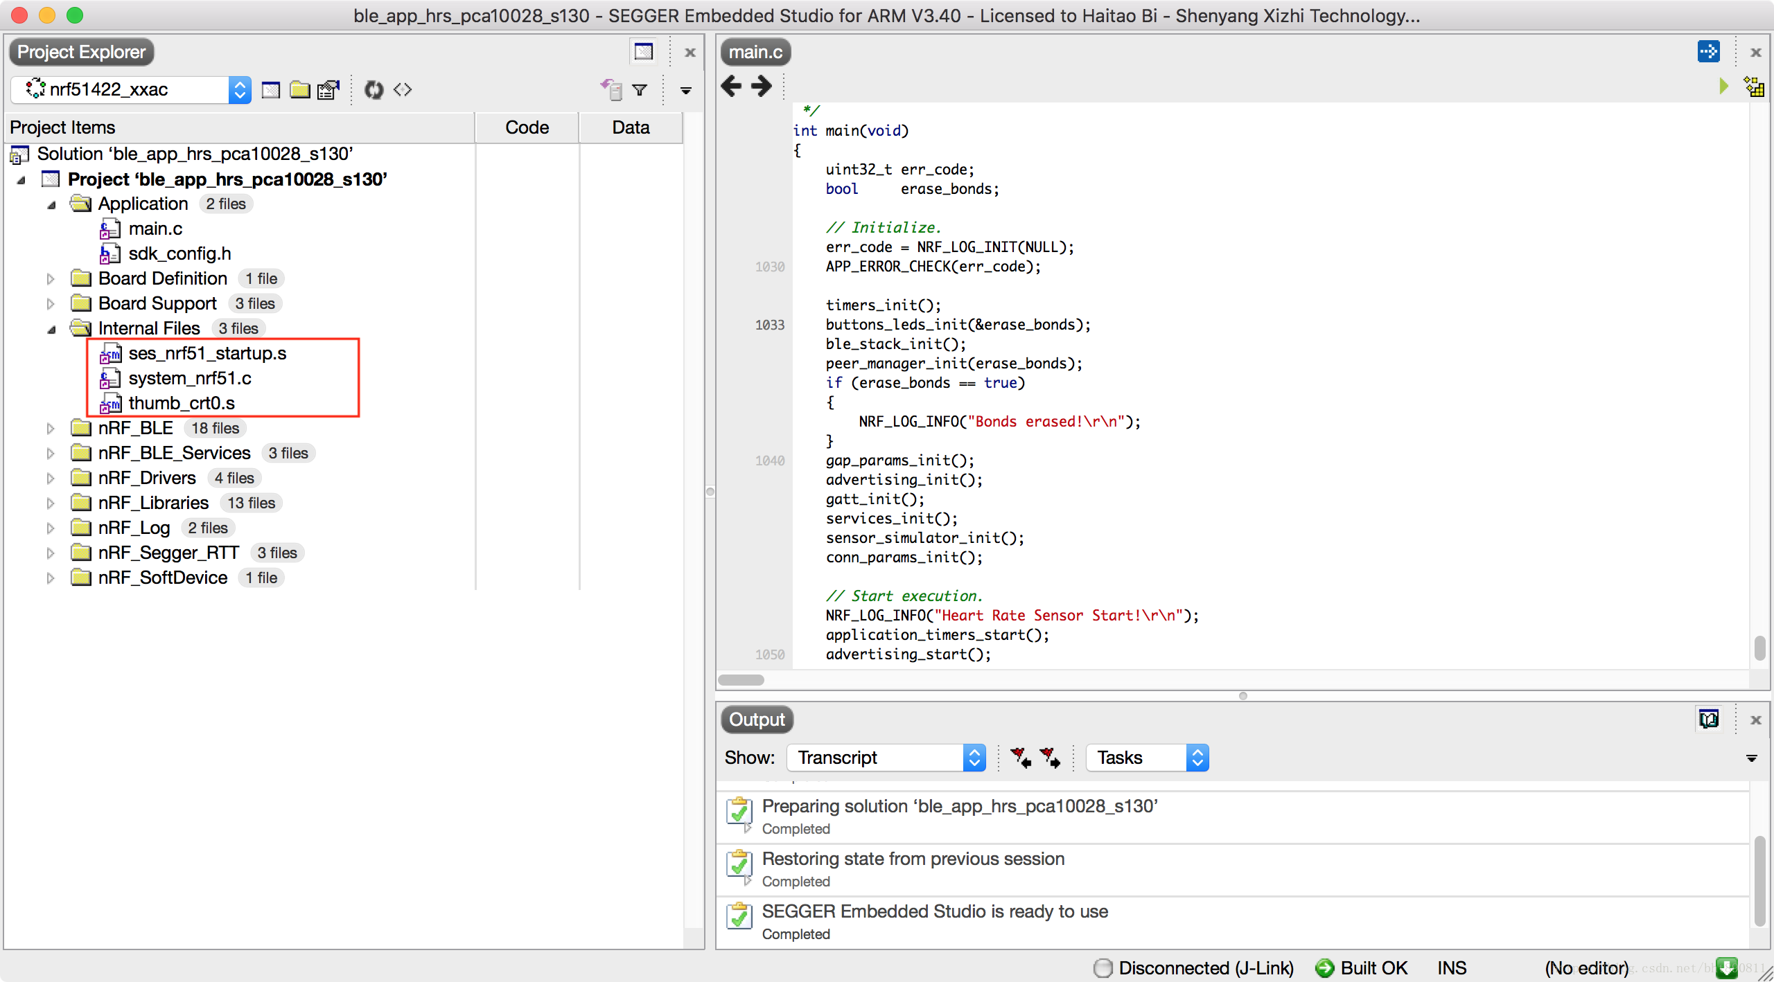Click the blue editor split icon at top right
This screenshot has height=982, width=1774.
click(1708, 52)
